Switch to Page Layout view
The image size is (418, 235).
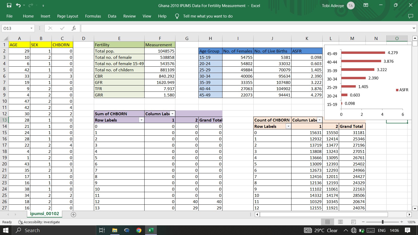[x=340, y=222]
